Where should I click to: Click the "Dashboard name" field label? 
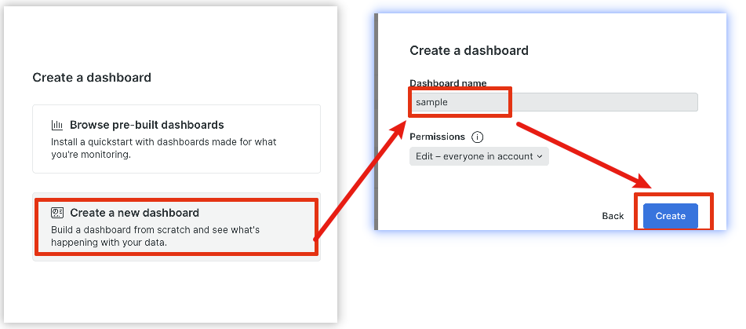(x=448, y=83)
